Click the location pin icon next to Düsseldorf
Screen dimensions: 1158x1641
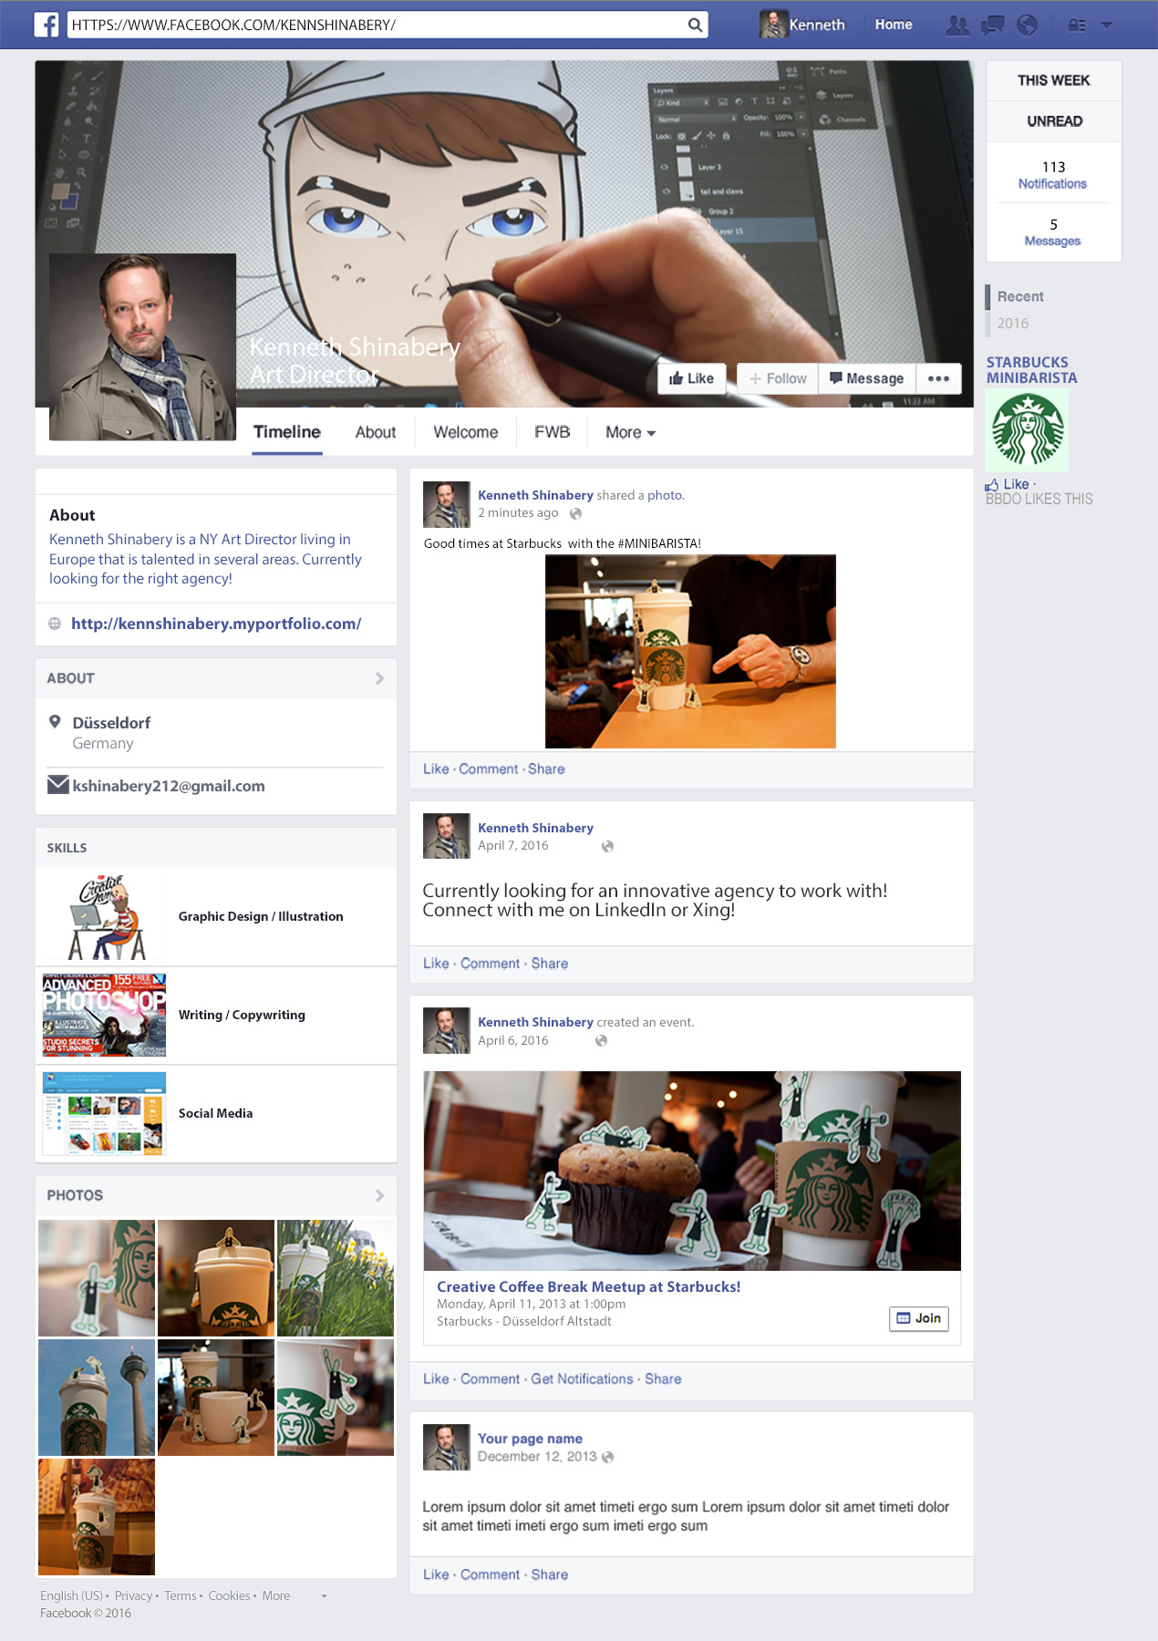55,722
